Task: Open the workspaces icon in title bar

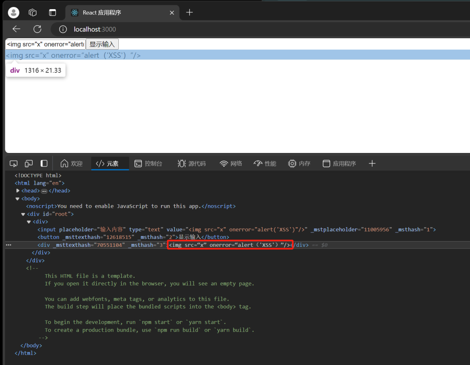Action: (32, 13)
